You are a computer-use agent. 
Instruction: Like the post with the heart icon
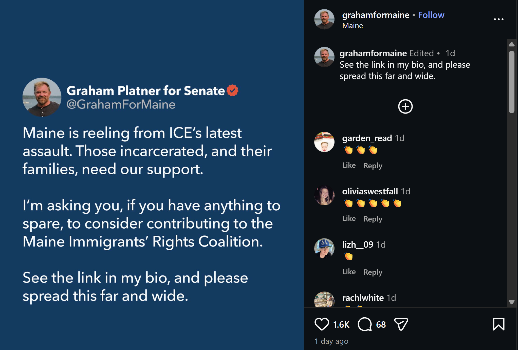[322, 324]
